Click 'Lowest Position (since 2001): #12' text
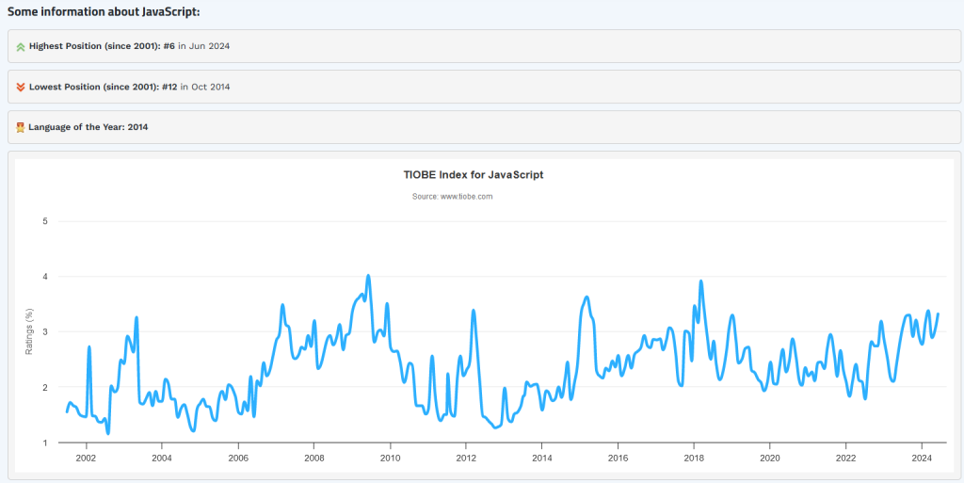 pyautogui.click(x=104, y=87)
